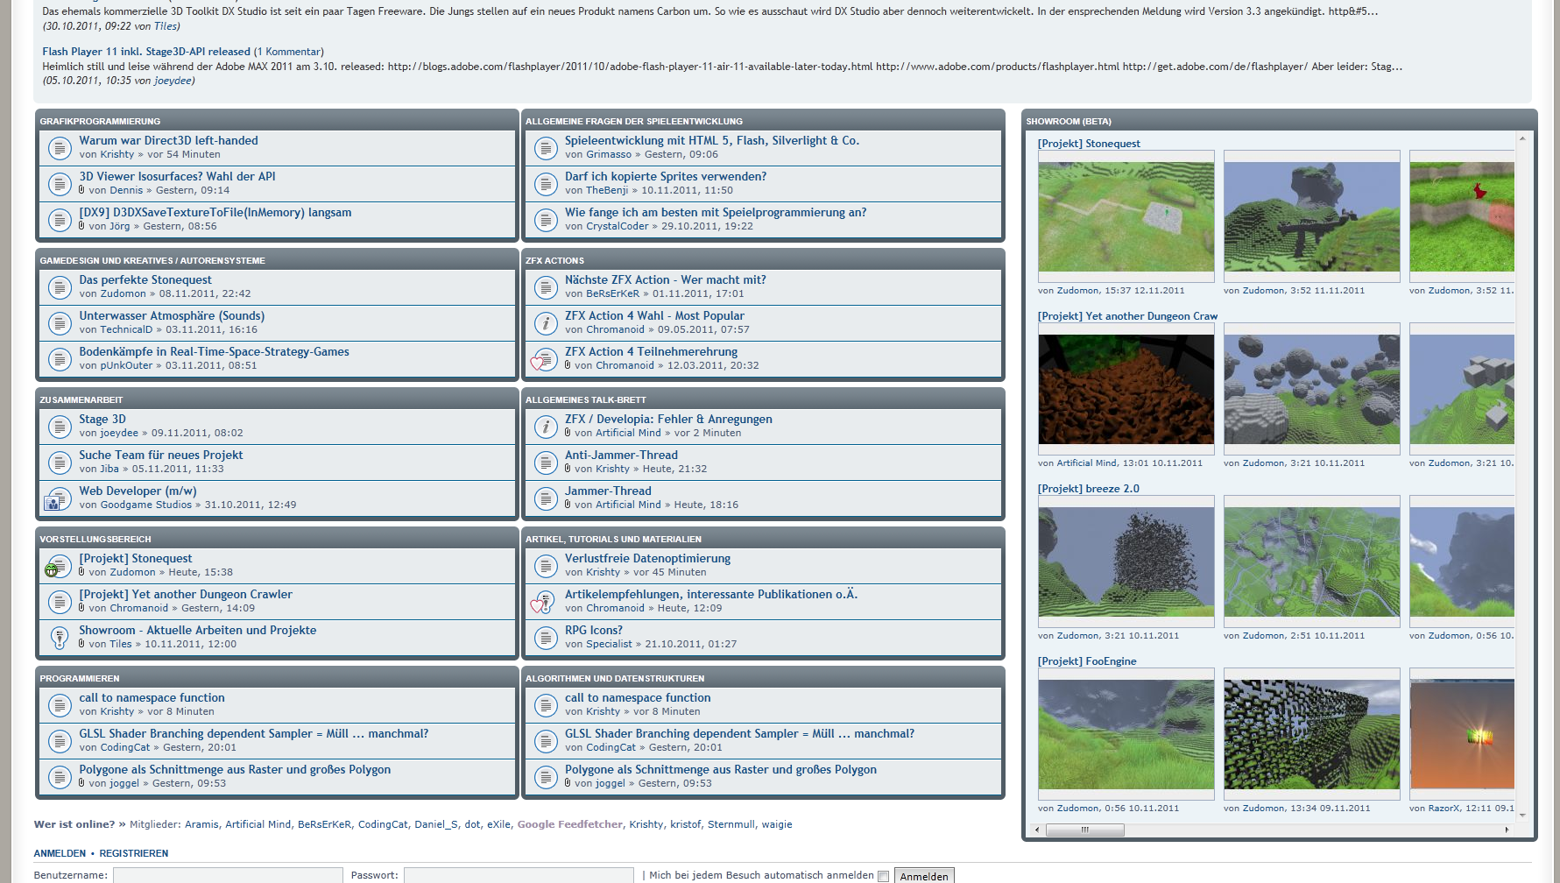Click the info icon beside ZFX Action 4 Wahl
1560x883 pixels.
point(545,323)
